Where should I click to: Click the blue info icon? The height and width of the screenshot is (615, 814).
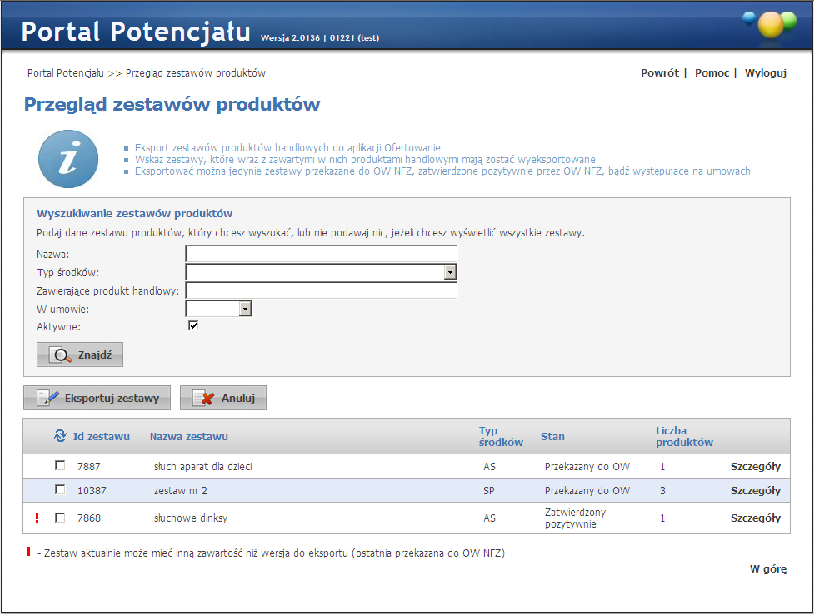[x=68, y=159]
